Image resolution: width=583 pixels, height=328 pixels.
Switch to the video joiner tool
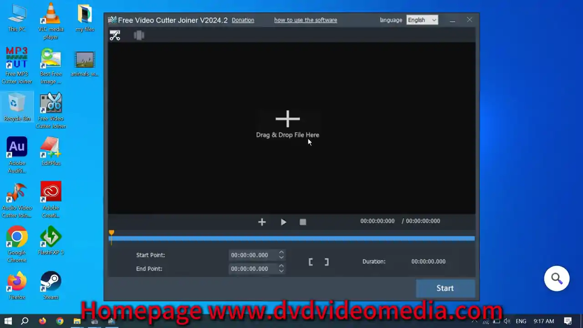click(x=139, y=35)
